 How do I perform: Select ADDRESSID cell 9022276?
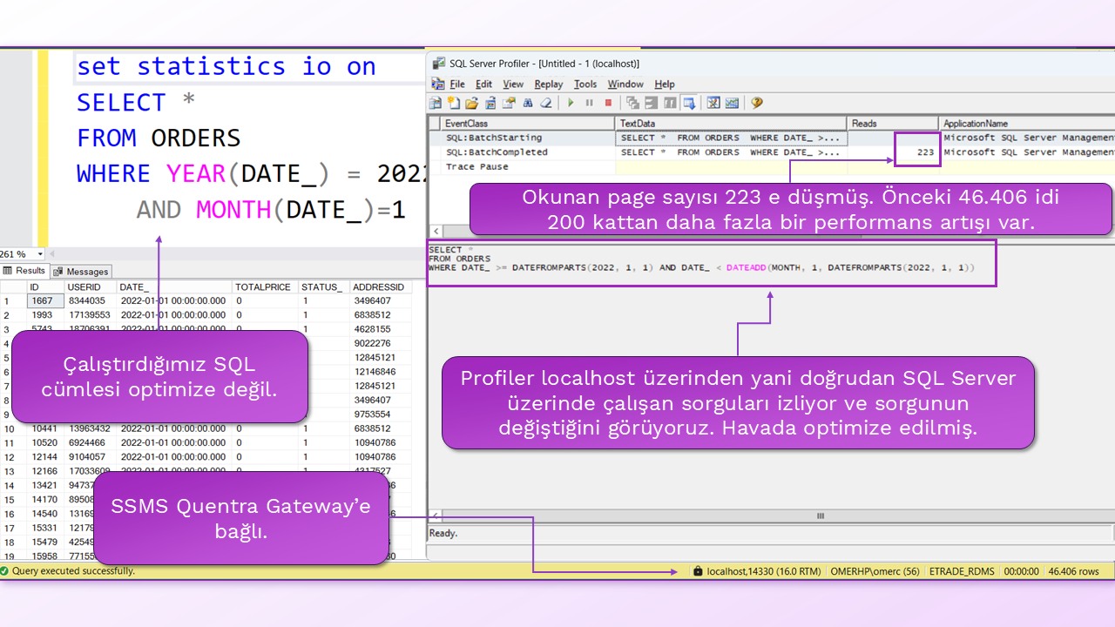tap(381, 343)
